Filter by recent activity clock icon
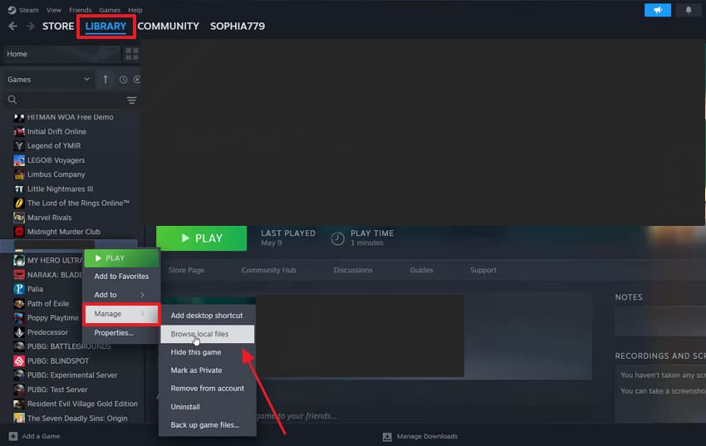 123,80
